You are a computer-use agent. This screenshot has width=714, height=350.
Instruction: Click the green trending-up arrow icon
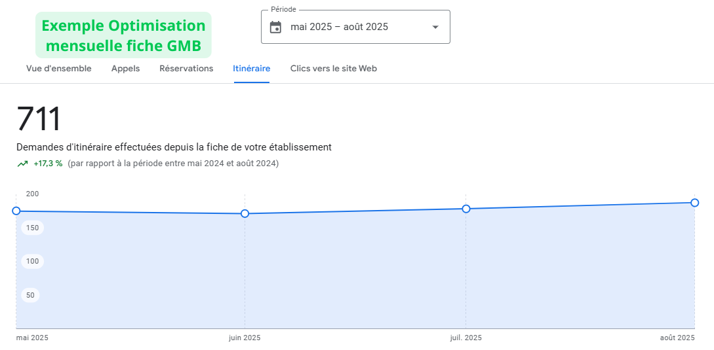tap(23, 164)
